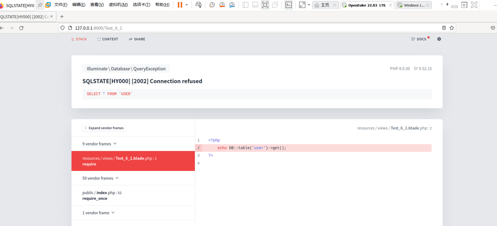Select the CONTEXT tab

point(108,39)
